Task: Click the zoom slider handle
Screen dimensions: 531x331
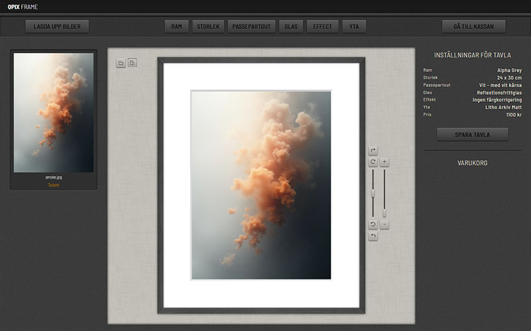Action: pyautogui.click(x=384, y=213)
